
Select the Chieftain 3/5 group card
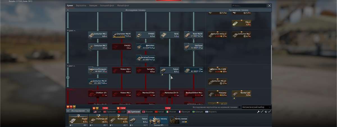click(x=98, y=94)
